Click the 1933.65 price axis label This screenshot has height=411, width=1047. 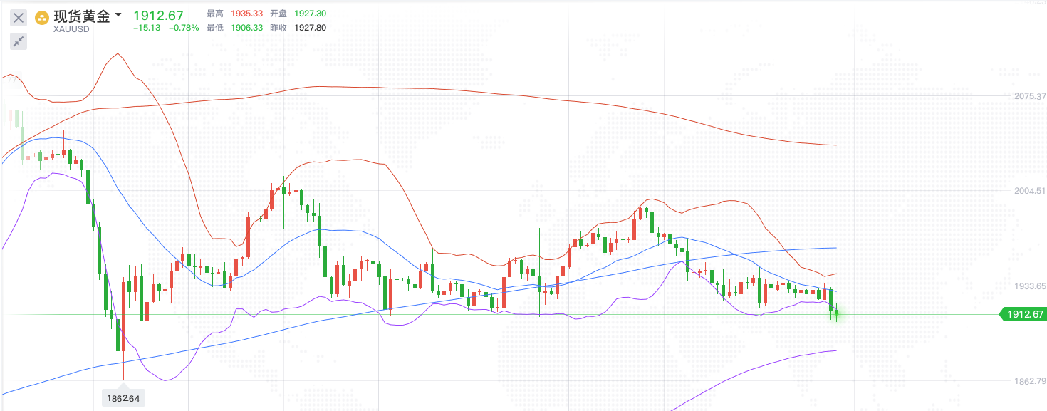(1030, 286)
